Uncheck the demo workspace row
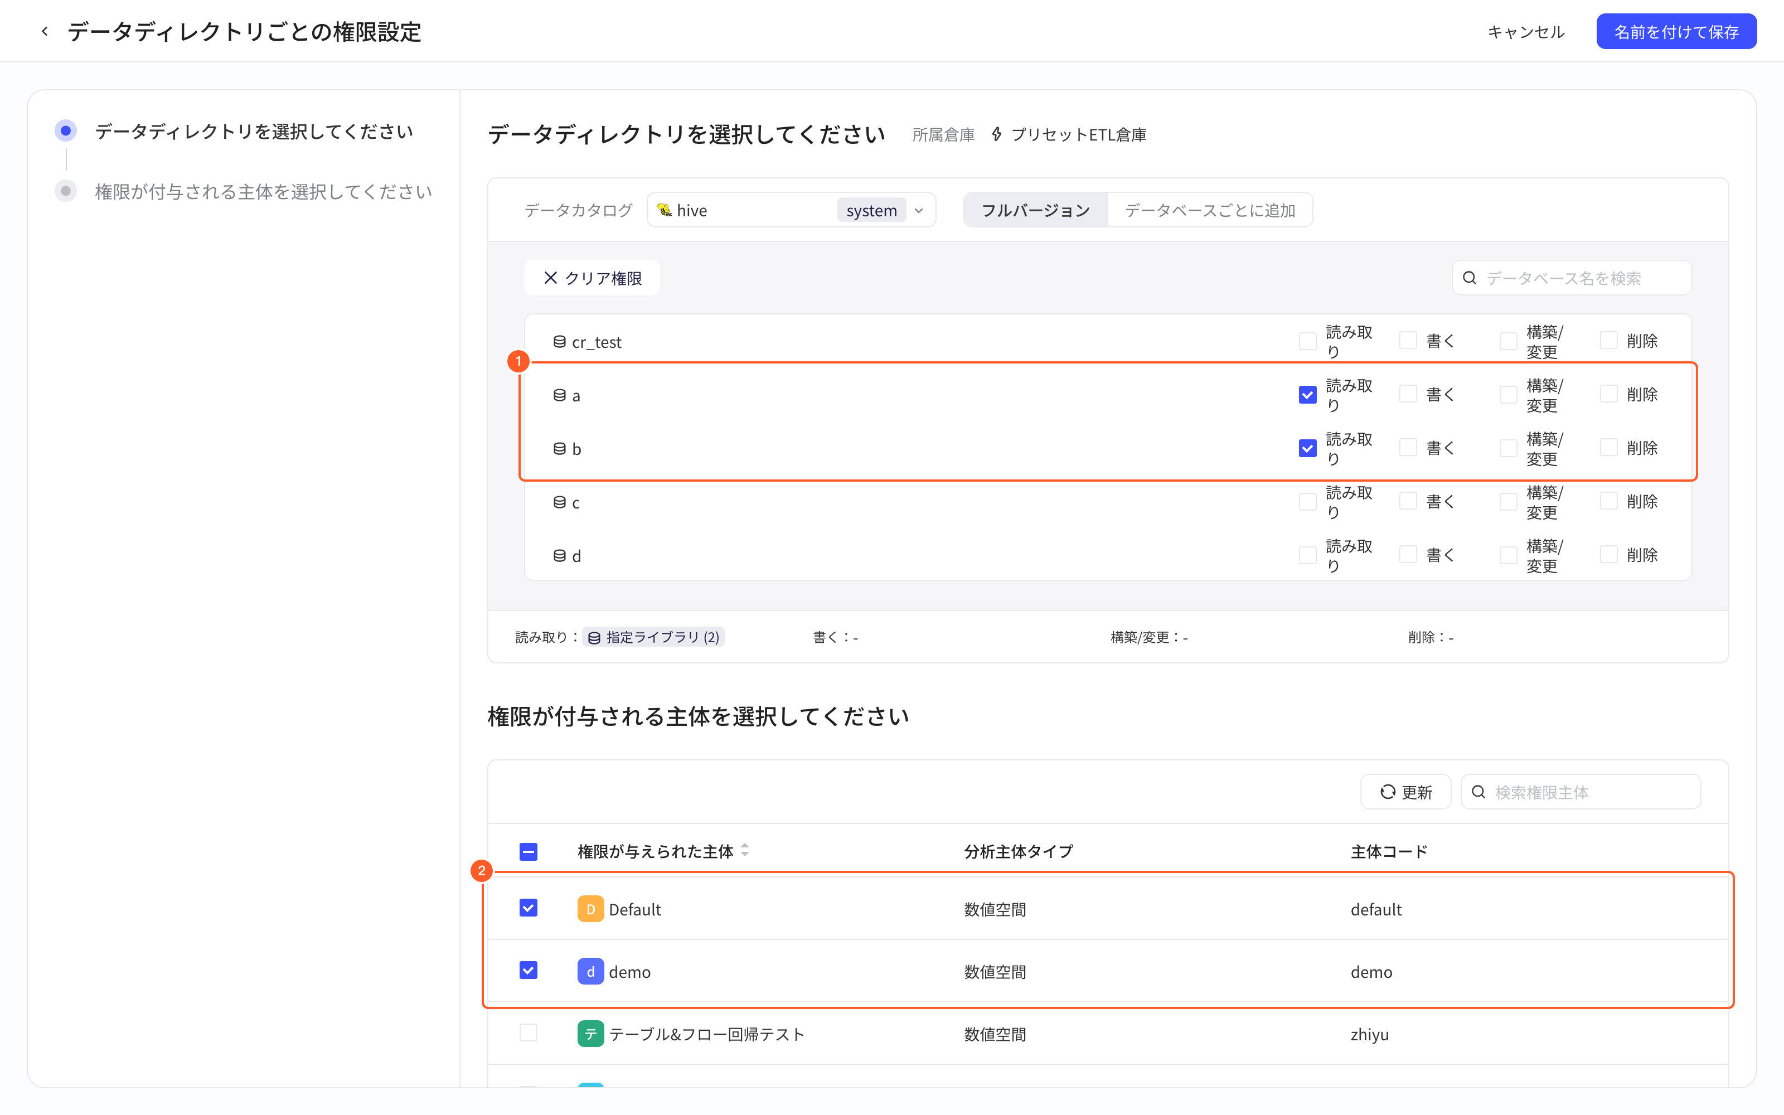The image size is (1784, 1115). coord(529,971)
